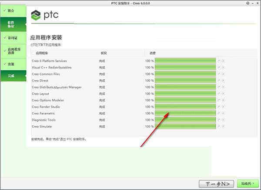The width and height of the screenshot is (261, 190).
Task: Click the 进度 column header
Action: tap(153, 53)
